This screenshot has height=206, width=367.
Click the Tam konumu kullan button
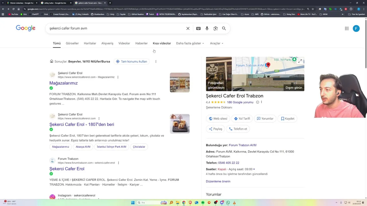point(132,62)
